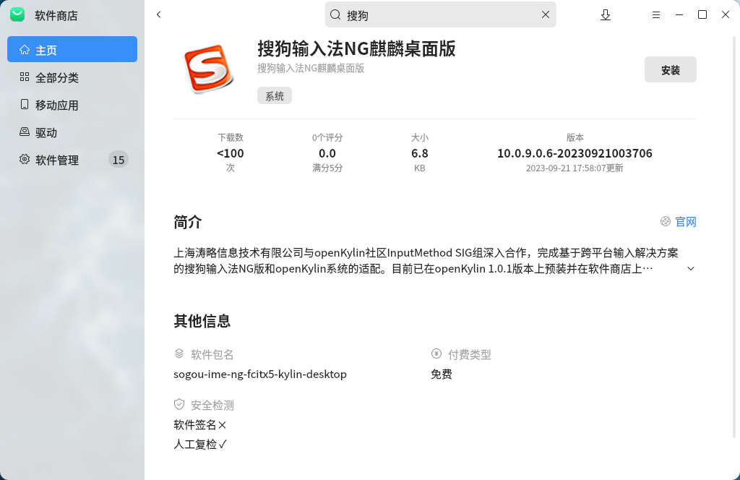Click the 软件签名 check result
This screenshot has width=740, height=480.
(x=200, y=425)
